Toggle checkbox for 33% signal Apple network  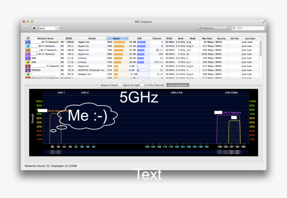click(28, 66)
